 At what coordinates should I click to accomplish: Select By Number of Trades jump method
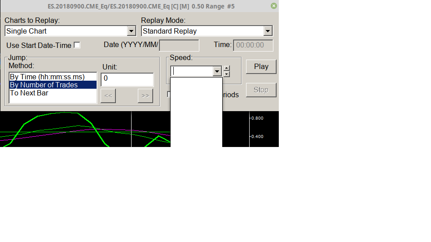coord(53,85)
